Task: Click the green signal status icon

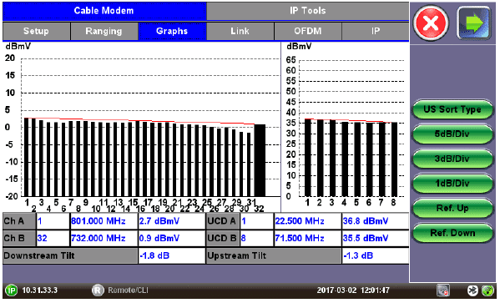Action: coord(487,290)
